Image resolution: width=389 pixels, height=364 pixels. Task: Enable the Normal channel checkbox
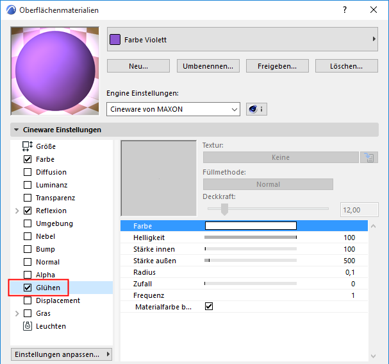pyautogui.click(x=28, y=262)
